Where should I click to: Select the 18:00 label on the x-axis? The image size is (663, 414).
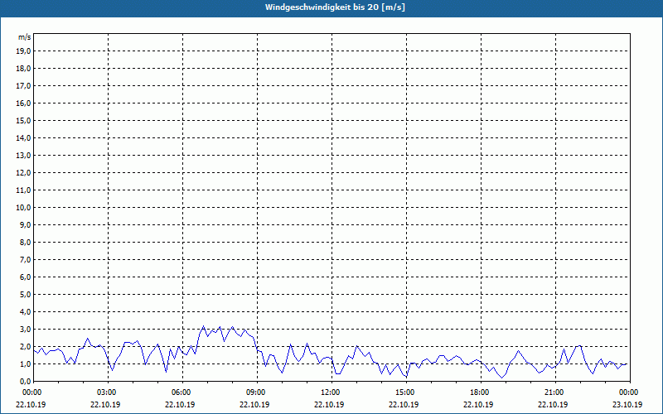point(481,392)
